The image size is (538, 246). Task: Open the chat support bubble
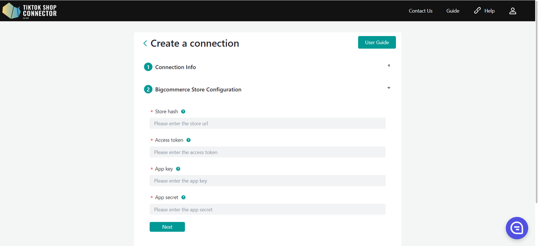coord(517,228)
